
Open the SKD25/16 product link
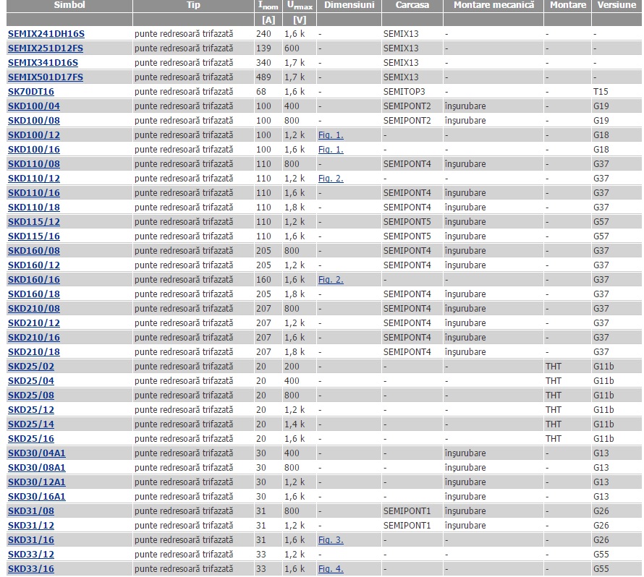pos(31,439)
